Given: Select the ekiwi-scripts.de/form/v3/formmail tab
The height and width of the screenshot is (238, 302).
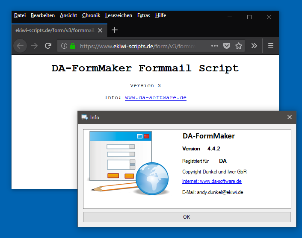Looking at the screenshot, I should (x=59, y=30).
